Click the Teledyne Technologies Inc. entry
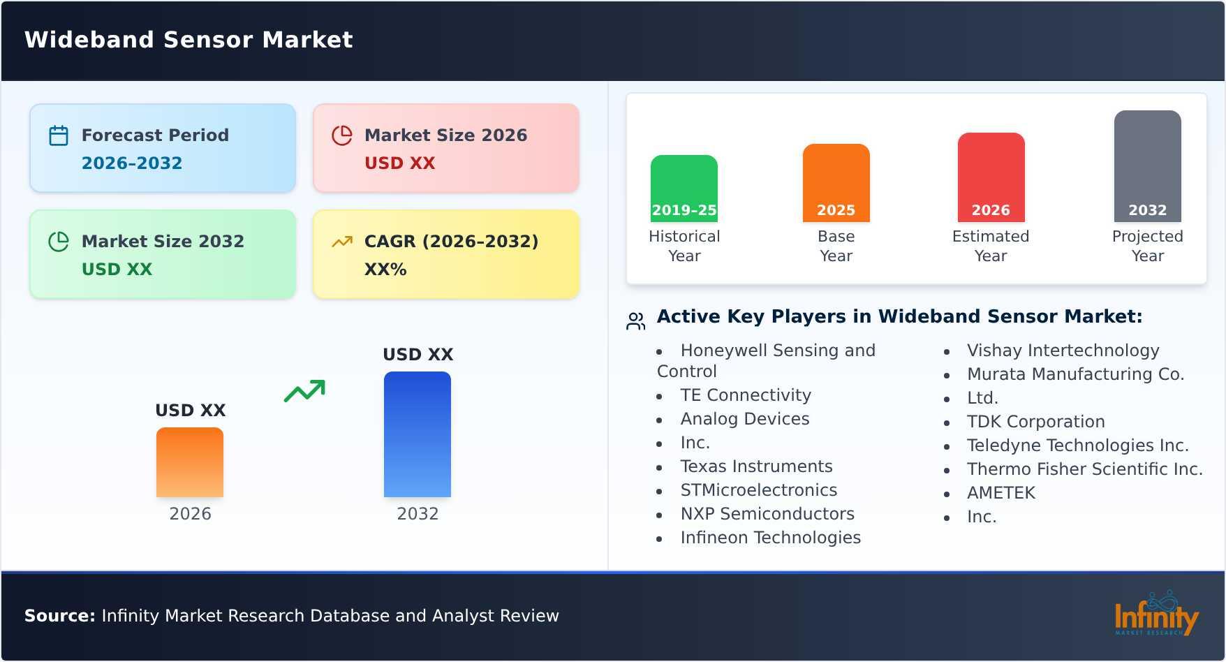1226x662 pixels. pyautogui.click(x=1077, y=446)
